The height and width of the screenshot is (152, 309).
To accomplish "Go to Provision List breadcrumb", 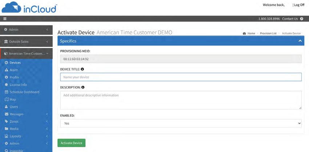I will [268, 33].
